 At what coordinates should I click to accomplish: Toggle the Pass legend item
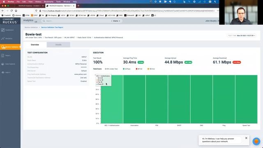[x=127, y=69]
